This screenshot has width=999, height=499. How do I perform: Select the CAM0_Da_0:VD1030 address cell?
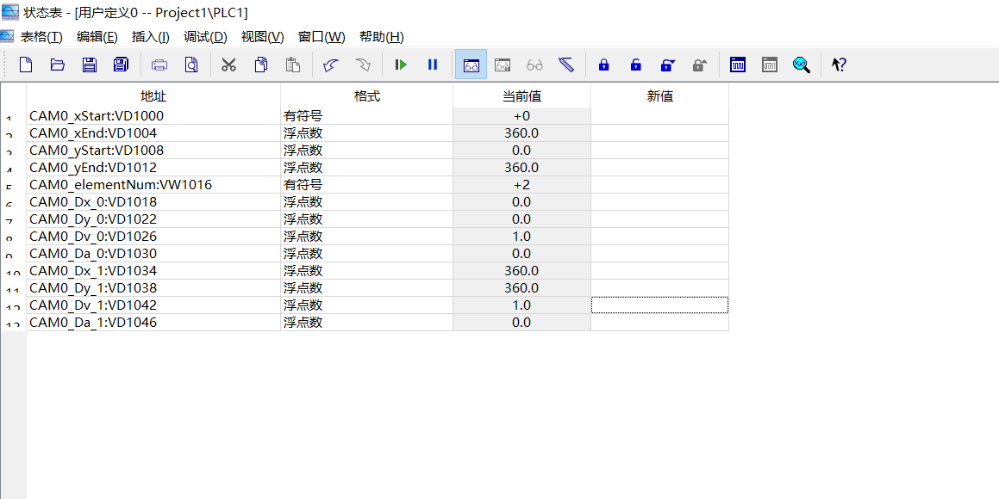point(153,253)
